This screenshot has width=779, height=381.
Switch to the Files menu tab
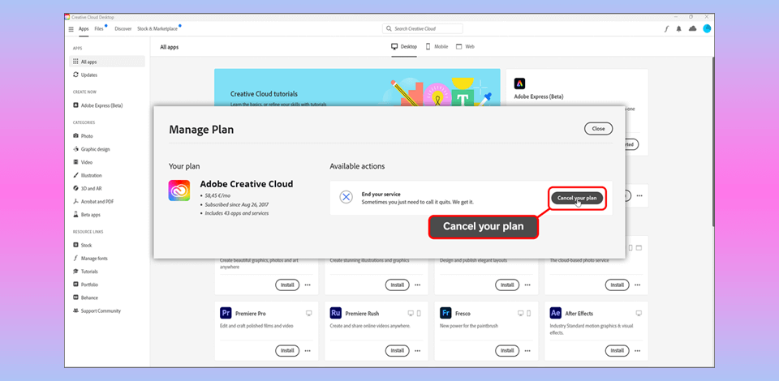99,28
